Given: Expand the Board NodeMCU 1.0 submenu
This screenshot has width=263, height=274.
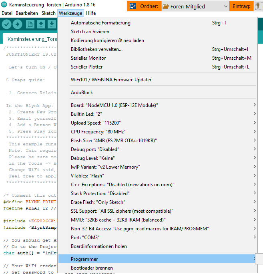Looking at the screenshot, I should 157,105.
